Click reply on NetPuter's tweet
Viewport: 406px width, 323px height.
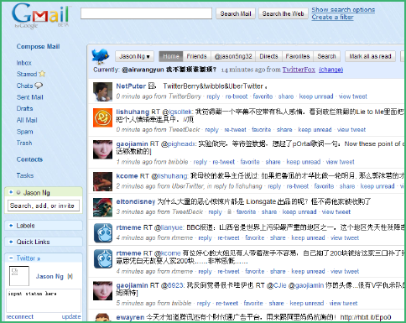coord(213,96)
